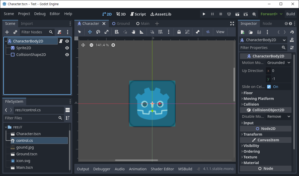
Task: Toggle smart snapping in viewport toolbar
Action: (x=152, y=32)
